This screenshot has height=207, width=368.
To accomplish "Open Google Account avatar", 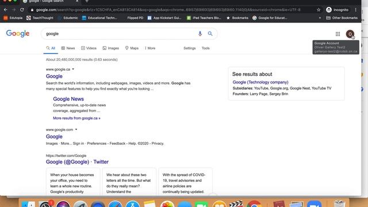I will click(x=350, y=34).
